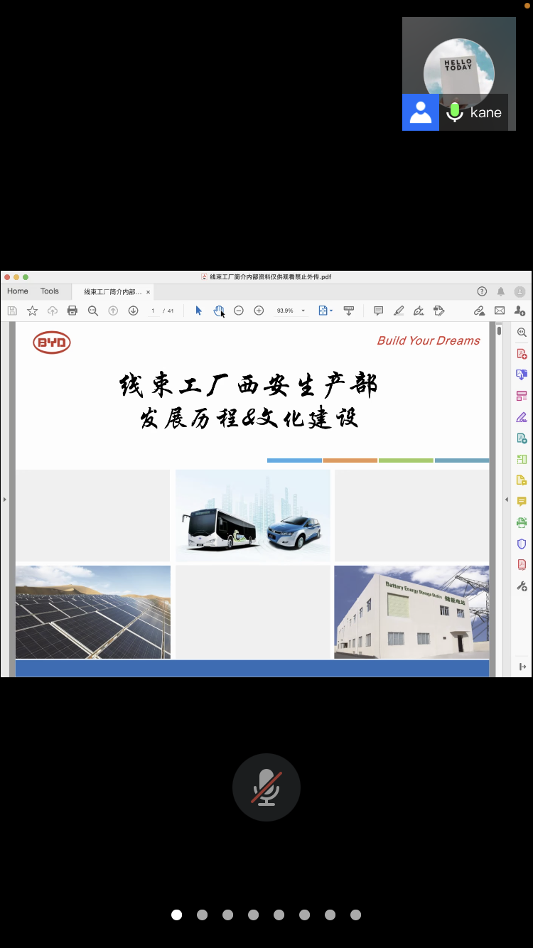Switch to the Tools tab

point(50,291)
